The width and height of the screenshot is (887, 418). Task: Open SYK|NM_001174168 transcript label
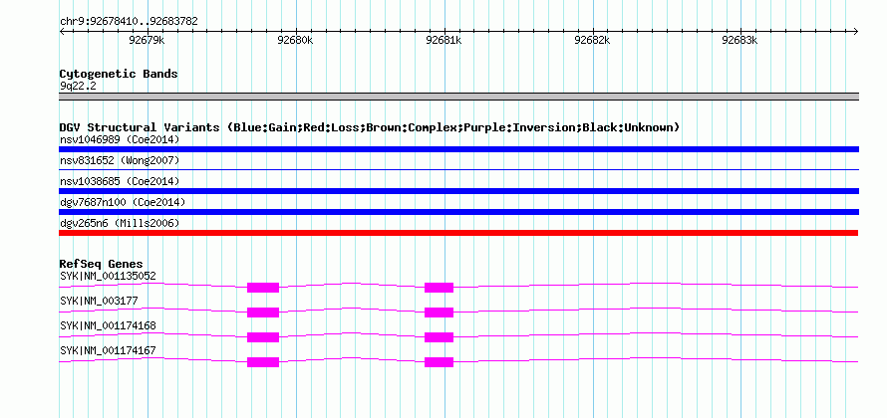[108, 325]
